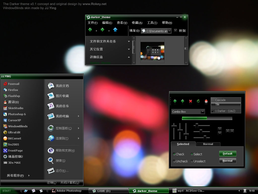Open Photoshop 6 from the start menu
This screenshot has height=194, width=258.
coord(15,114)
